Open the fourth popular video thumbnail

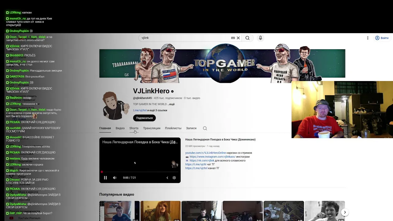243,211
